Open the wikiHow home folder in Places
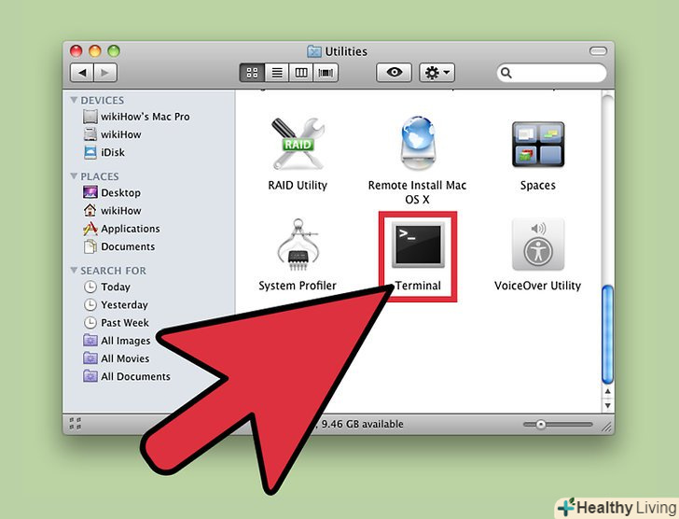The image size is (679, 519). point(112,211)
